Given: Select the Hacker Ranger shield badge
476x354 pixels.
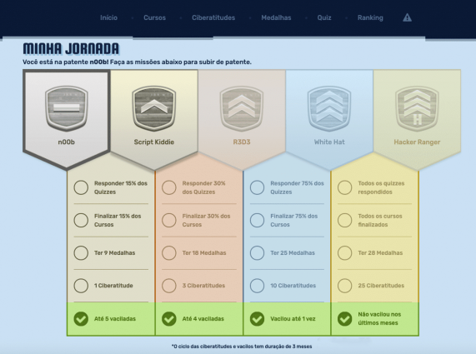Looking at the screenshot, I should 417,108.
